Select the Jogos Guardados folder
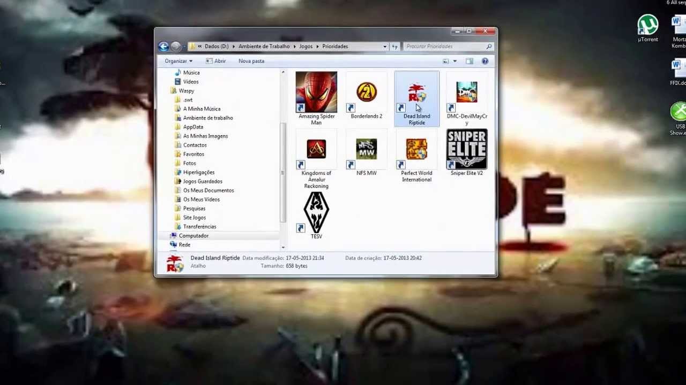This screenshot has width=686, height=385. click(203, 182)
